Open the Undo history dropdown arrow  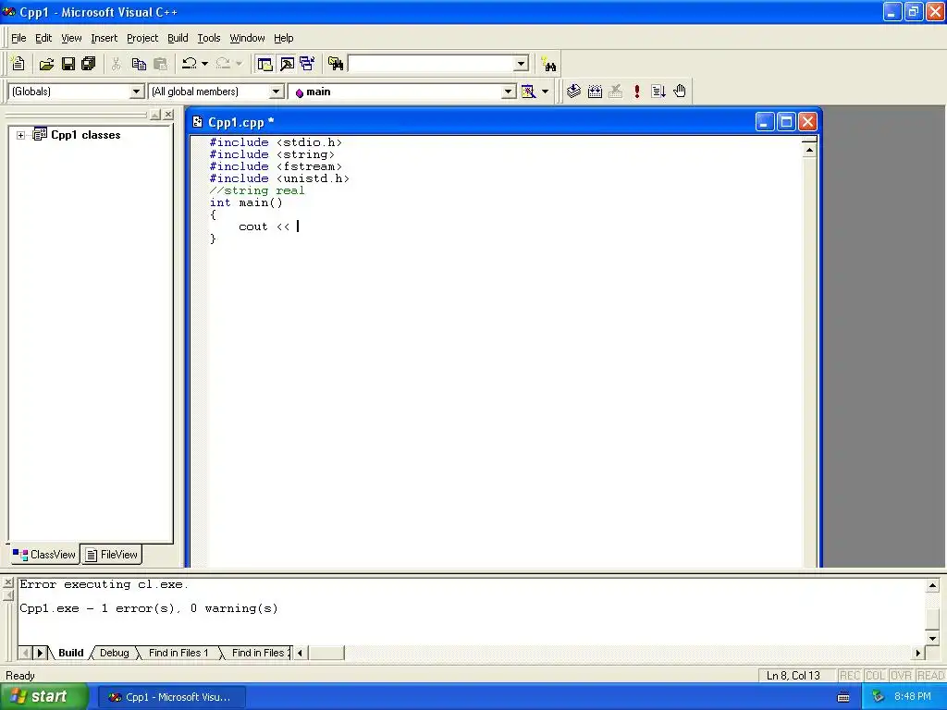pyautogui.click(x=204, y=64)
